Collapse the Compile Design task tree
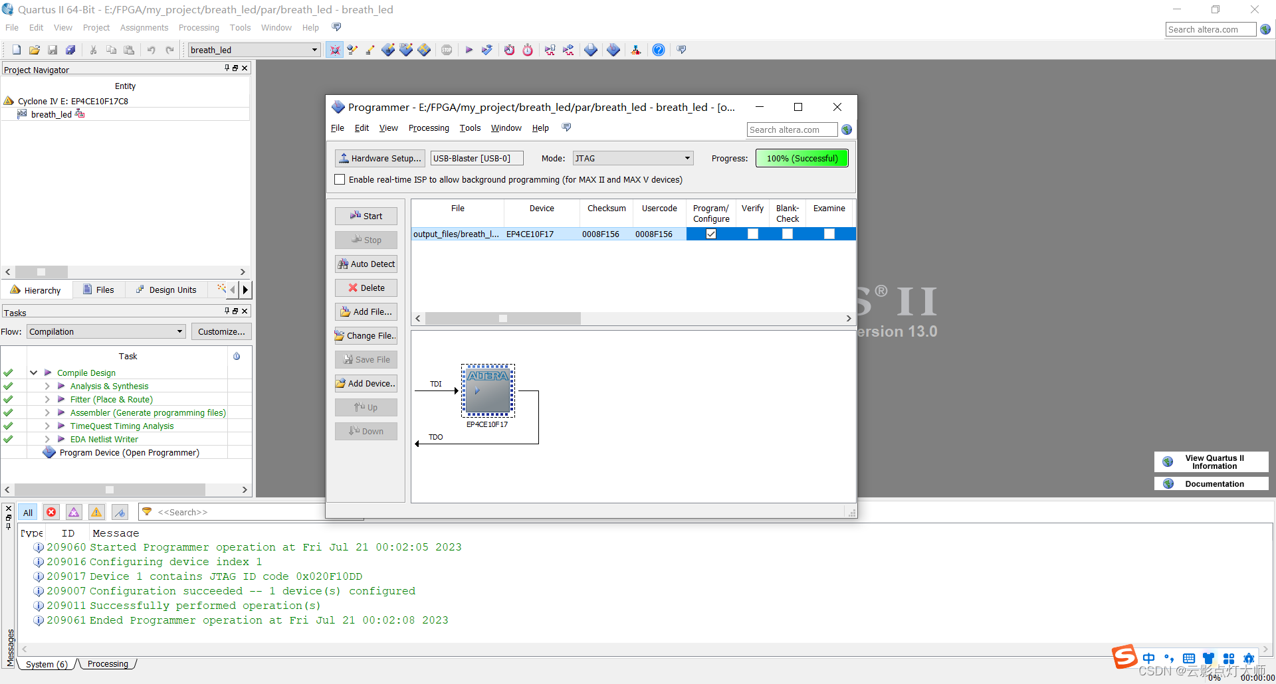Viewport: 1276px width, 684px height. [x=33, y=373]
